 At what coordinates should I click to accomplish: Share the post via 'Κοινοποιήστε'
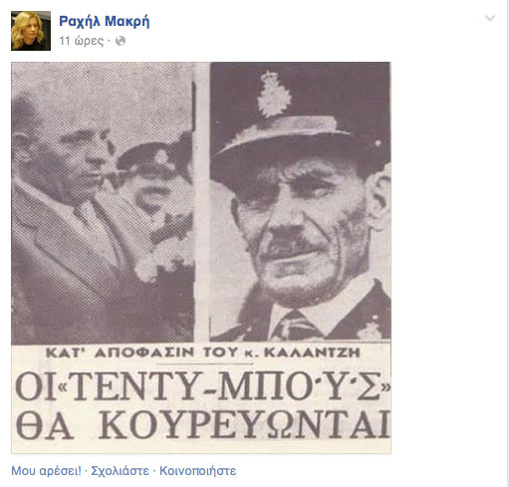pos(198,471)
